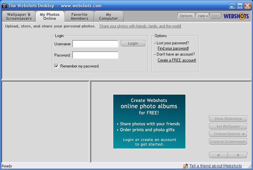Click the Stop button

[215, 16]
